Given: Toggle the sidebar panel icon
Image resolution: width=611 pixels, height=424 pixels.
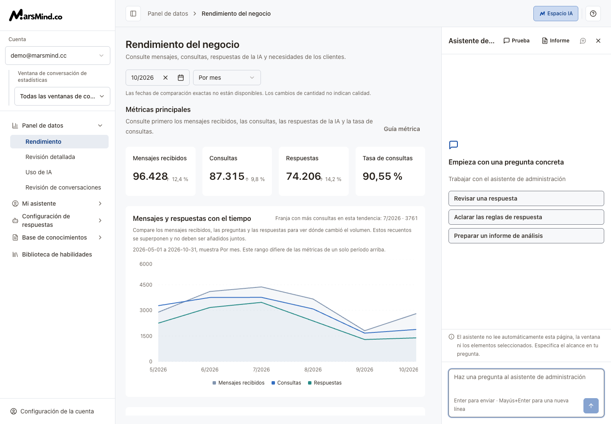Looking at the screenshot, I should [133, 14].
